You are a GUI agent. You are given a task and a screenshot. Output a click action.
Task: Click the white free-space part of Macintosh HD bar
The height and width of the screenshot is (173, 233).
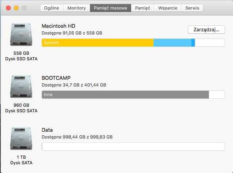(210, 42)
